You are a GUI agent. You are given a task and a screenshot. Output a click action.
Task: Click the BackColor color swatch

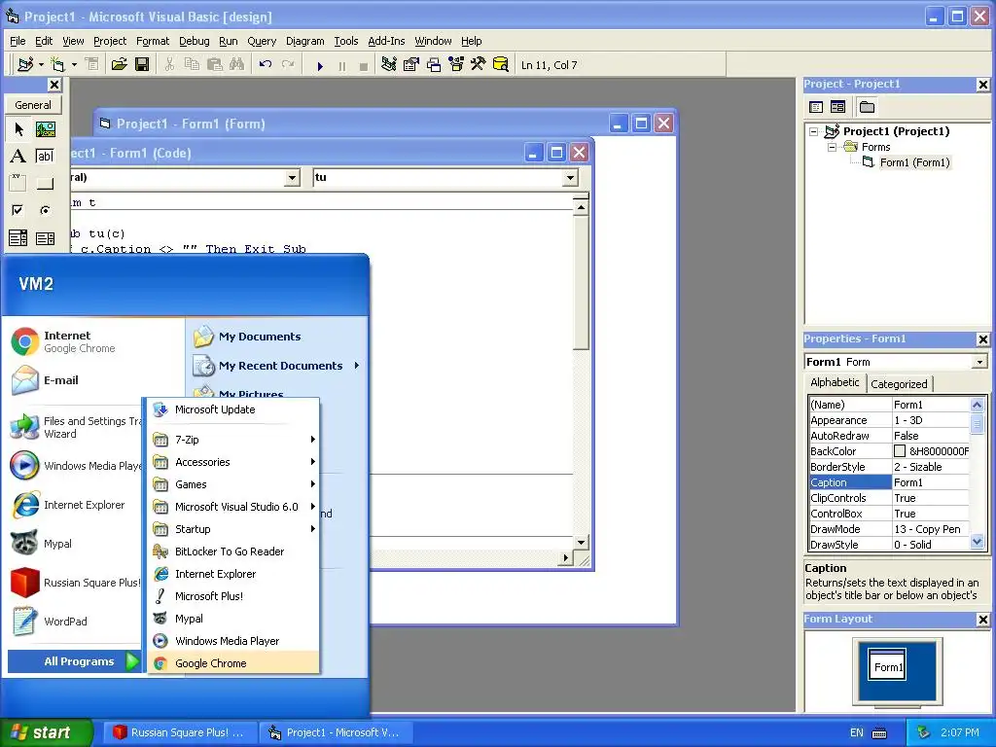point(900,451)
